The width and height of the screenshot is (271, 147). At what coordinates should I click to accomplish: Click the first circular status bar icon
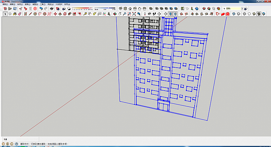pos(3,144)
